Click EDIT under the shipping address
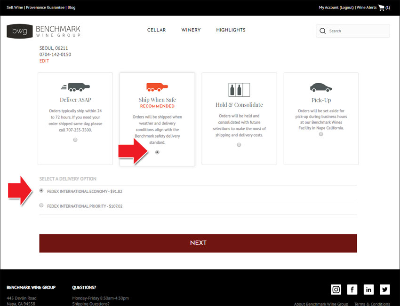The image size is (400, 306). [44, 61]
